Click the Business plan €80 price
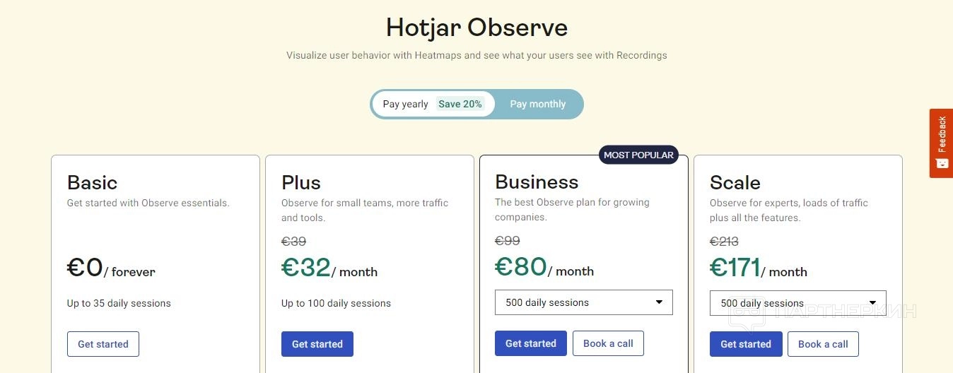 click(521, 267)
